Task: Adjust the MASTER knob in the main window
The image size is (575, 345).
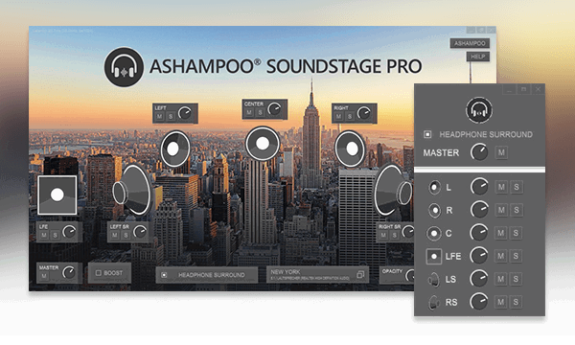Action: pyautogui.click(x=69, y=272)
